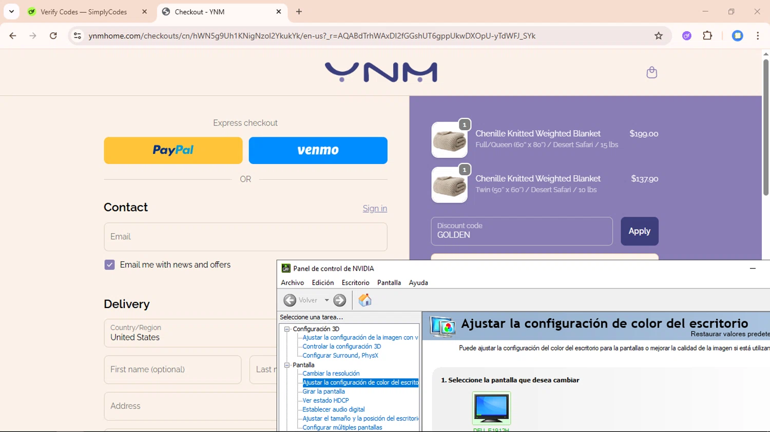Open the Volver history dropdown arrow
Image resolution: width=770 pixels, height=432 pixels.
coord(326,300)
